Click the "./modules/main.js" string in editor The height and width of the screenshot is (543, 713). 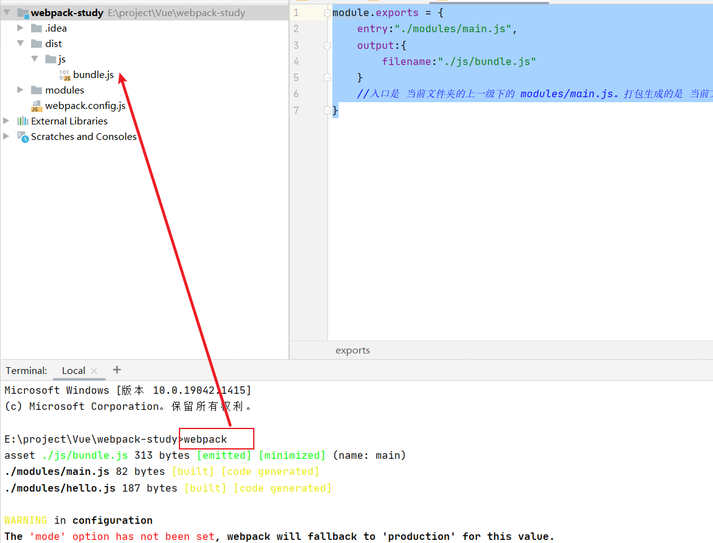click(x=452, y=28)
